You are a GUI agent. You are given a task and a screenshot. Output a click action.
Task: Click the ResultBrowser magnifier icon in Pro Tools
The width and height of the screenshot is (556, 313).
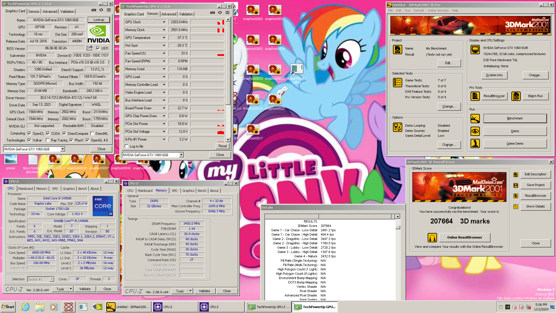click(x=475, y=96)
